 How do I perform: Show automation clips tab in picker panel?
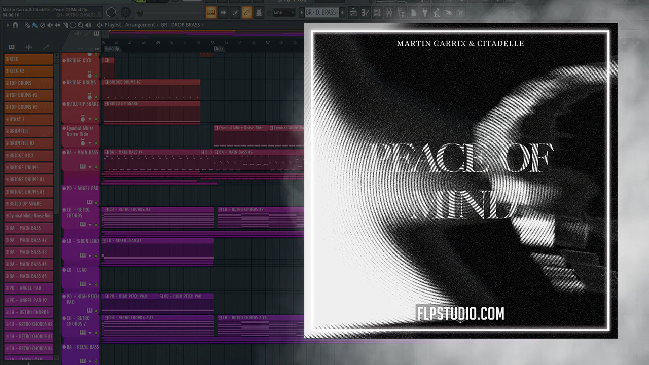click(46, 47)
